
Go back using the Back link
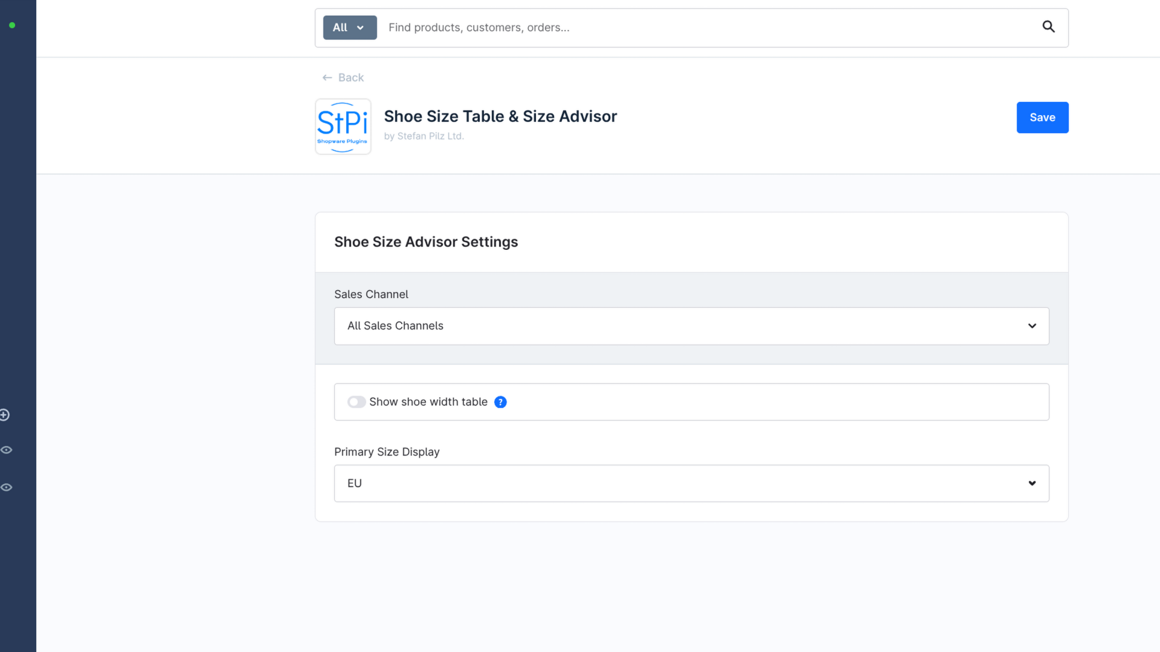[350, 78]
